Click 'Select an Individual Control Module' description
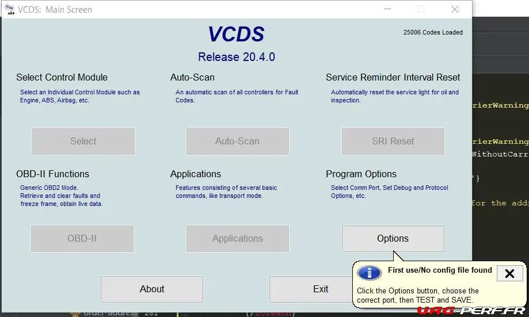Viewport: 529px width, 317px height. click(79, 96)
